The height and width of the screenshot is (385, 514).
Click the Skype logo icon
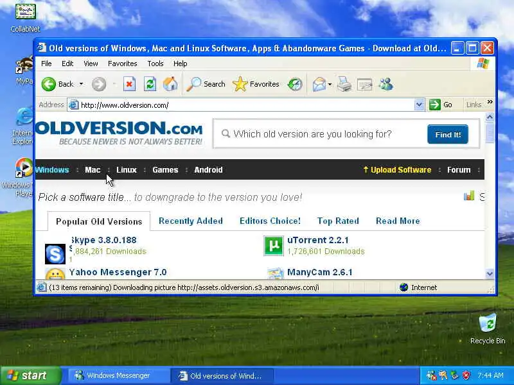55,253
